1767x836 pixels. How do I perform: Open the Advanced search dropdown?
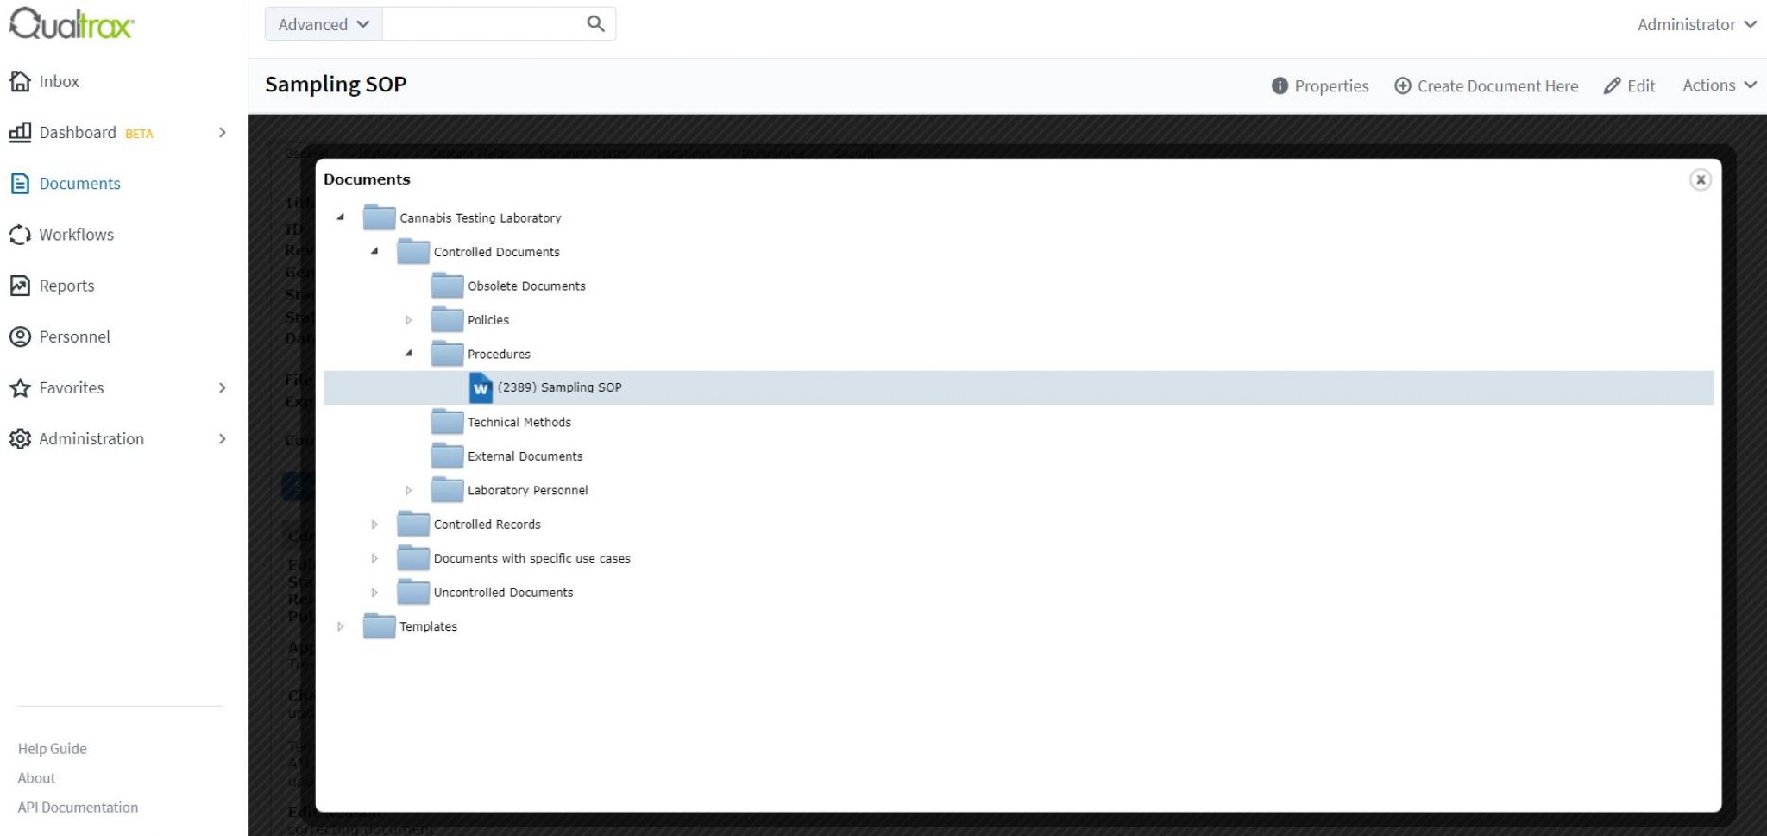click(320, 23)
